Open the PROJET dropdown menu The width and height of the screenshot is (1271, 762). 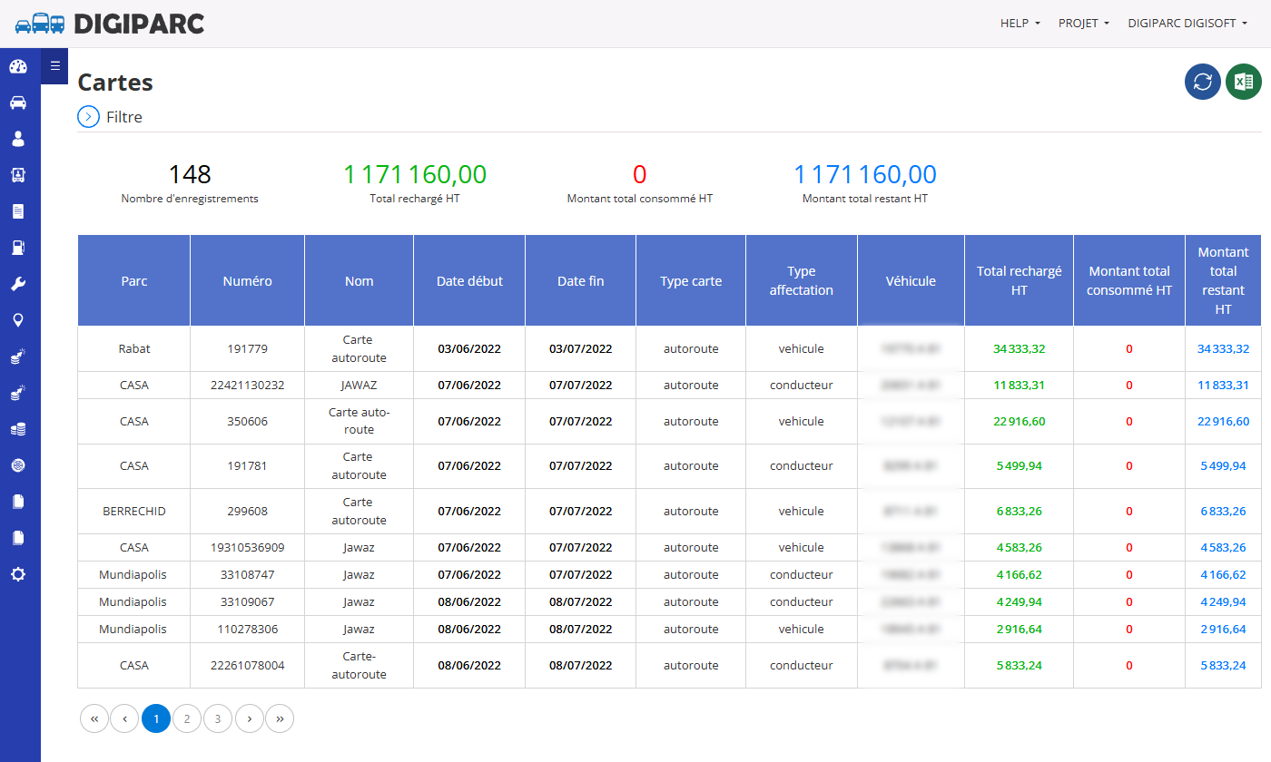click(x=1084, y=24)
